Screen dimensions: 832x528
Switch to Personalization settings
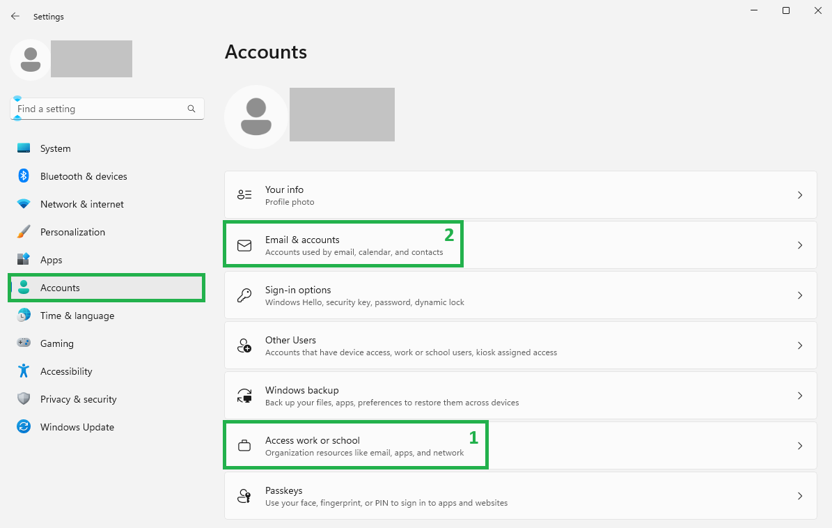107,232
